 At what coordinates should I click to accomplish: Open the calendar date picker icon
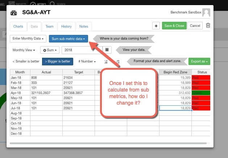click(x=107, y=50)
